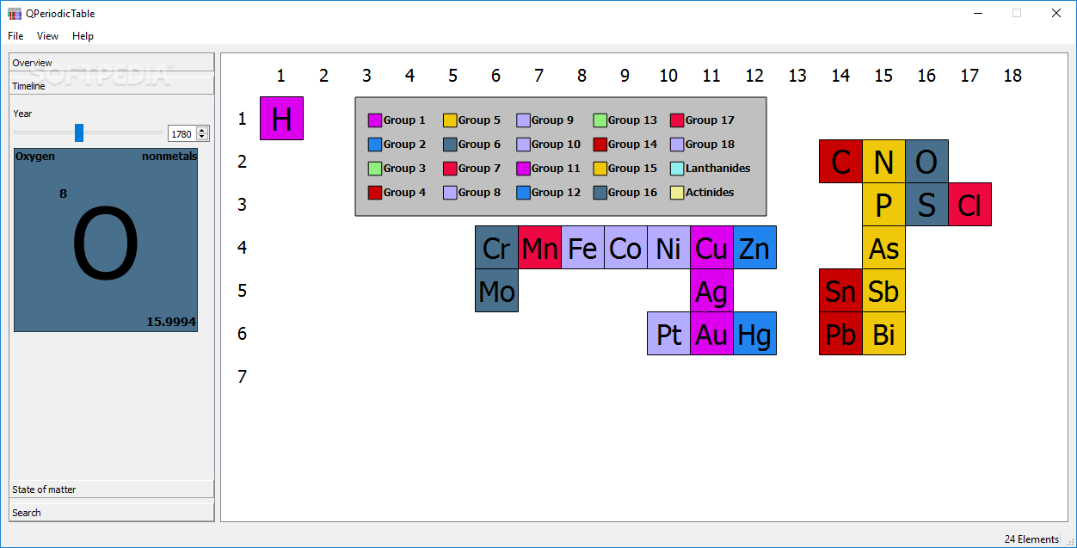This screenshot has height=548, width=1077.
Task: Click inside the year value field
Action: click(182, 133)
